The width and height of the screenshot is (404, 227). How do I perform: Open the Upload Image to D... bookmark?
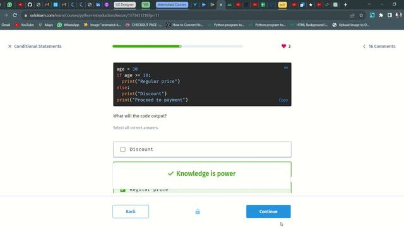pyautogui.click(x=351, y=25)
